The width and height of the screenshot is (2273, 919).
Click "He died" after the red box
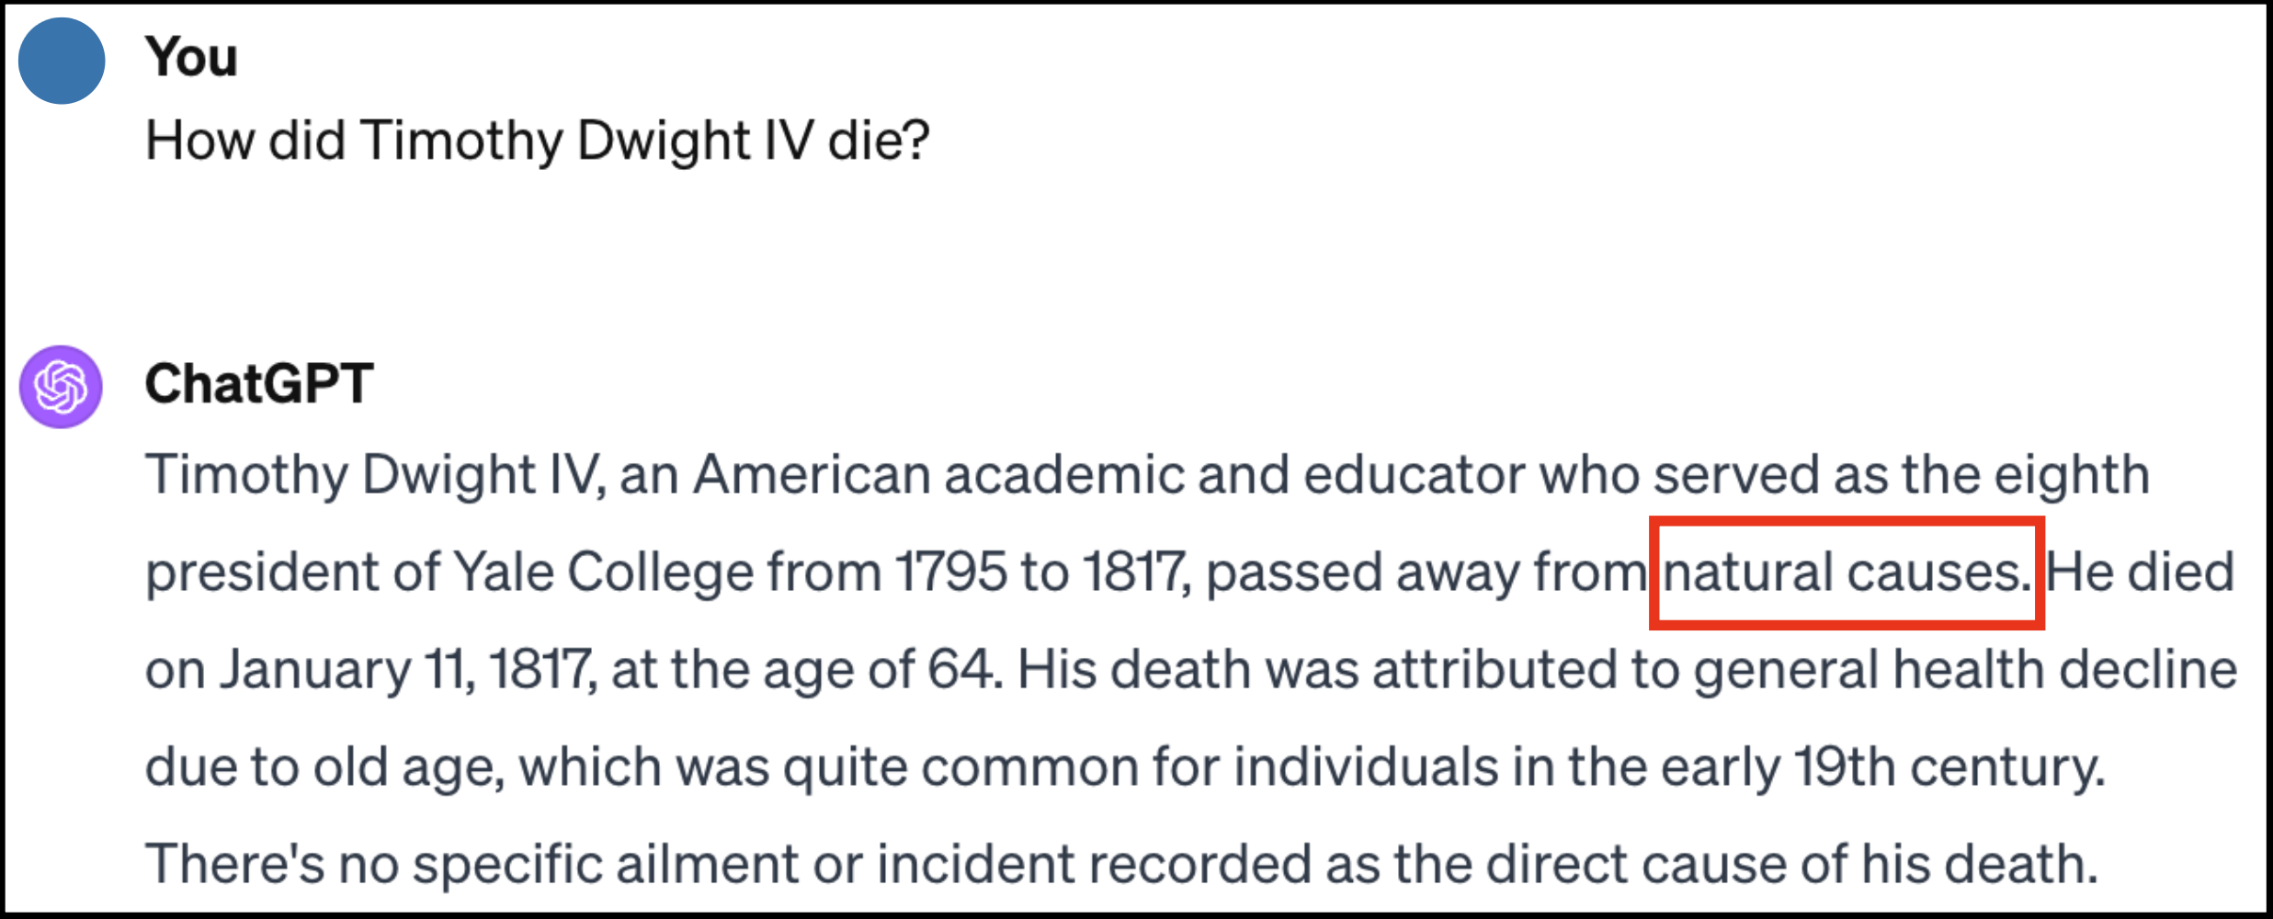click(x=2140, y=573)
